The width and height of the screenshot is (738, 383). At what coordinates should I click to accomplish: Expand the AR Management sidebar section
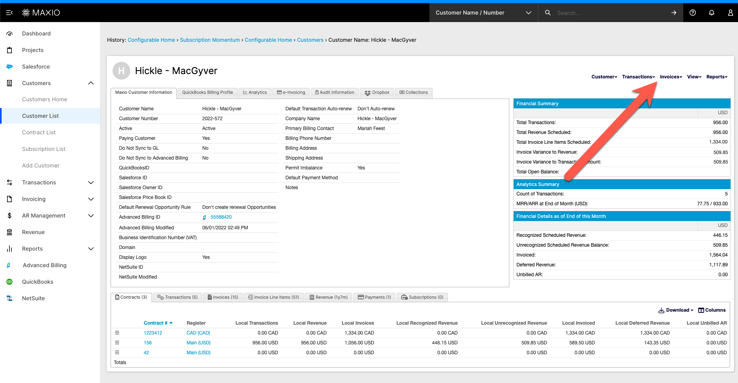[x=91, y=216]
